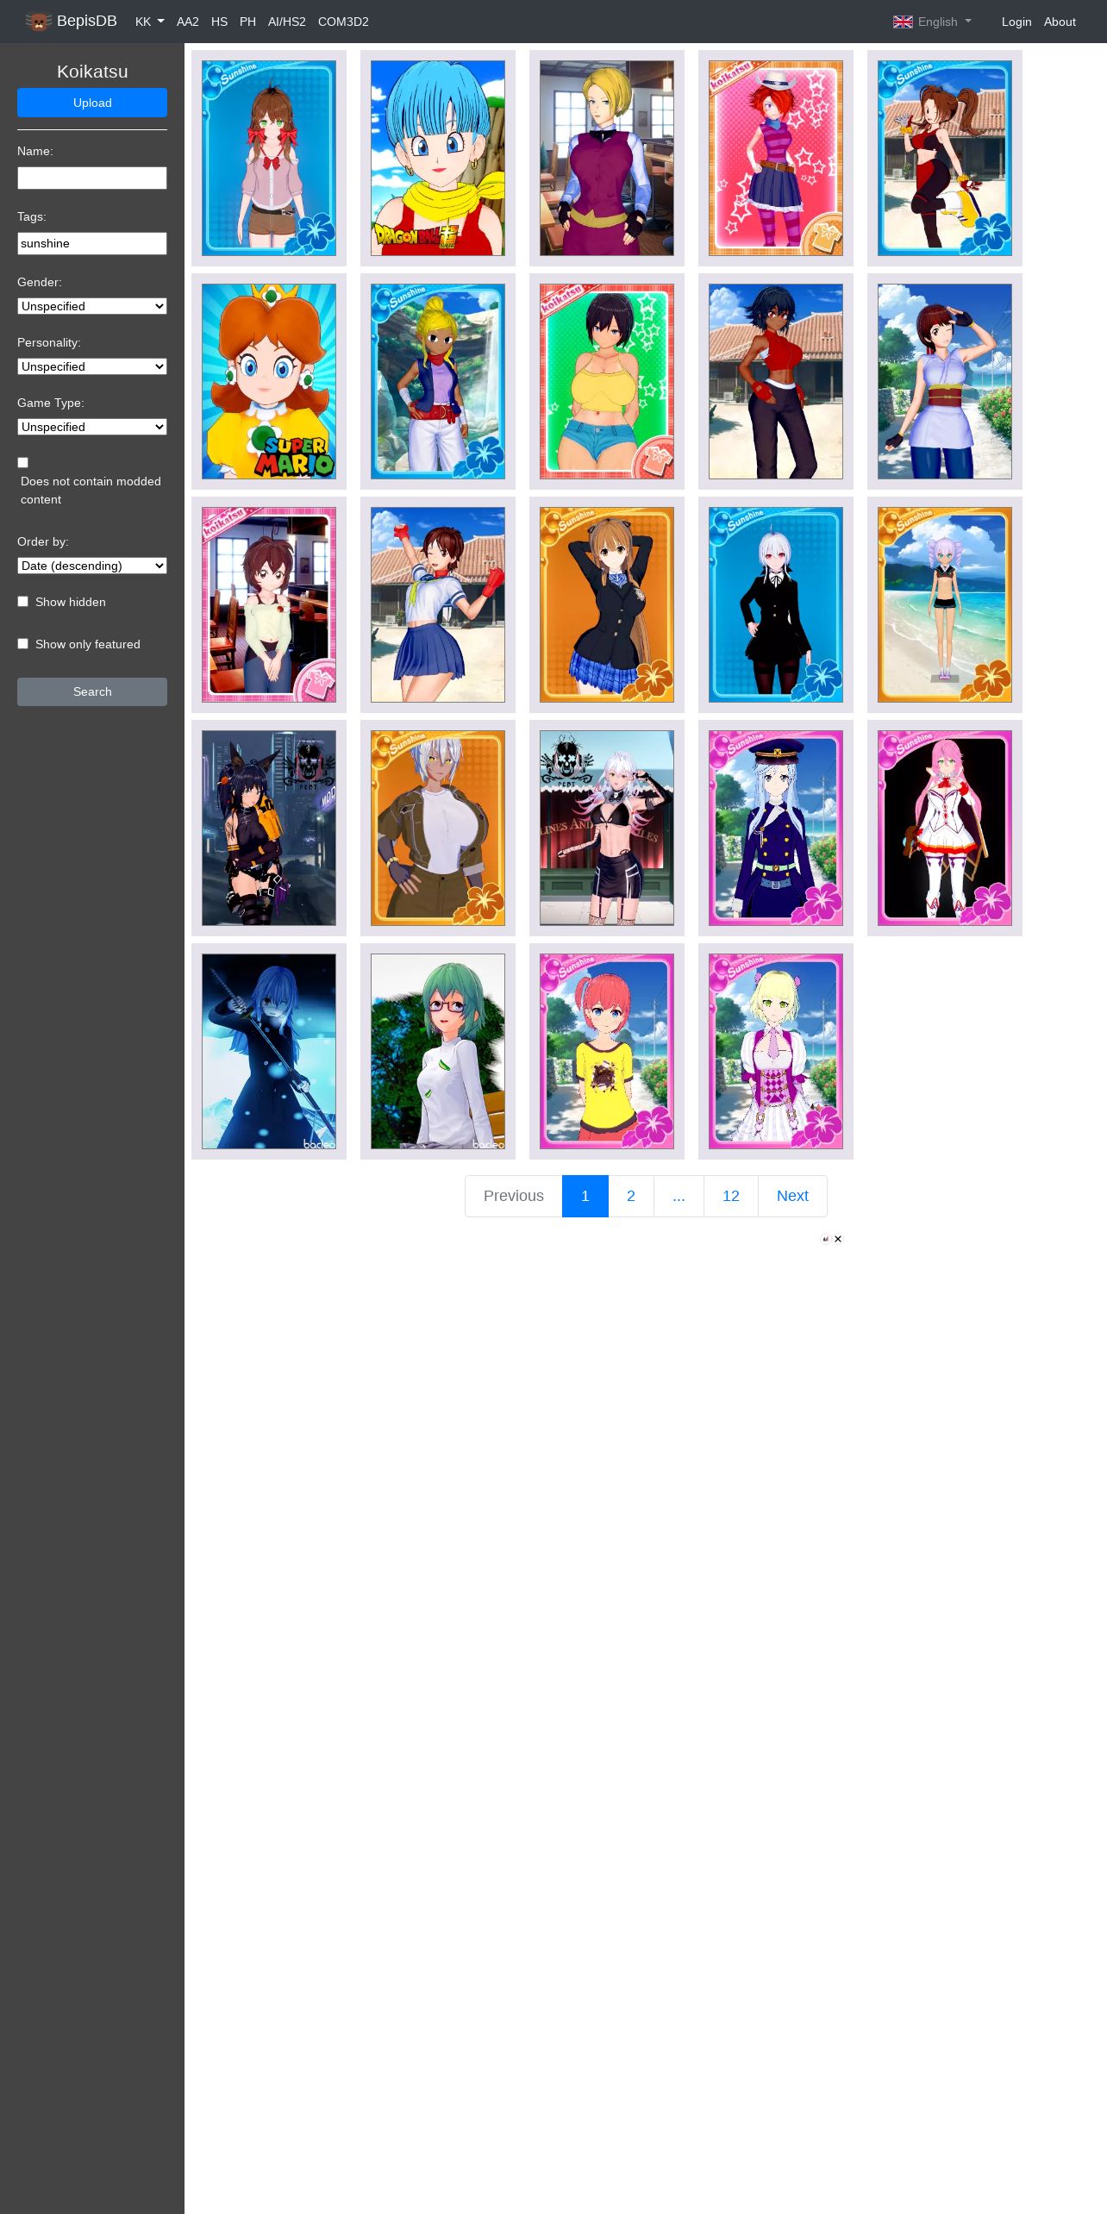Open the English language dropdown

(x=932, y=22)
